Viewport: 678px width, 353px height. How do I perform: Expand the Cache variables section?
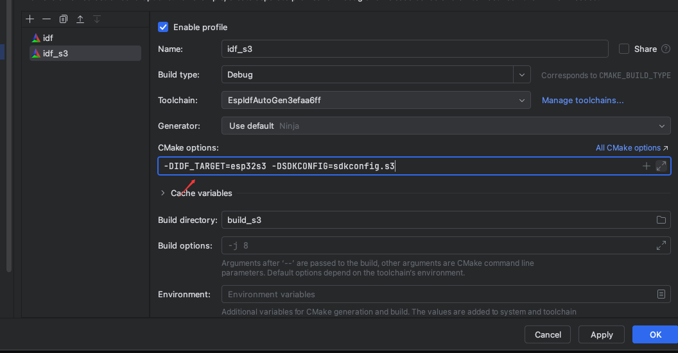163,193
